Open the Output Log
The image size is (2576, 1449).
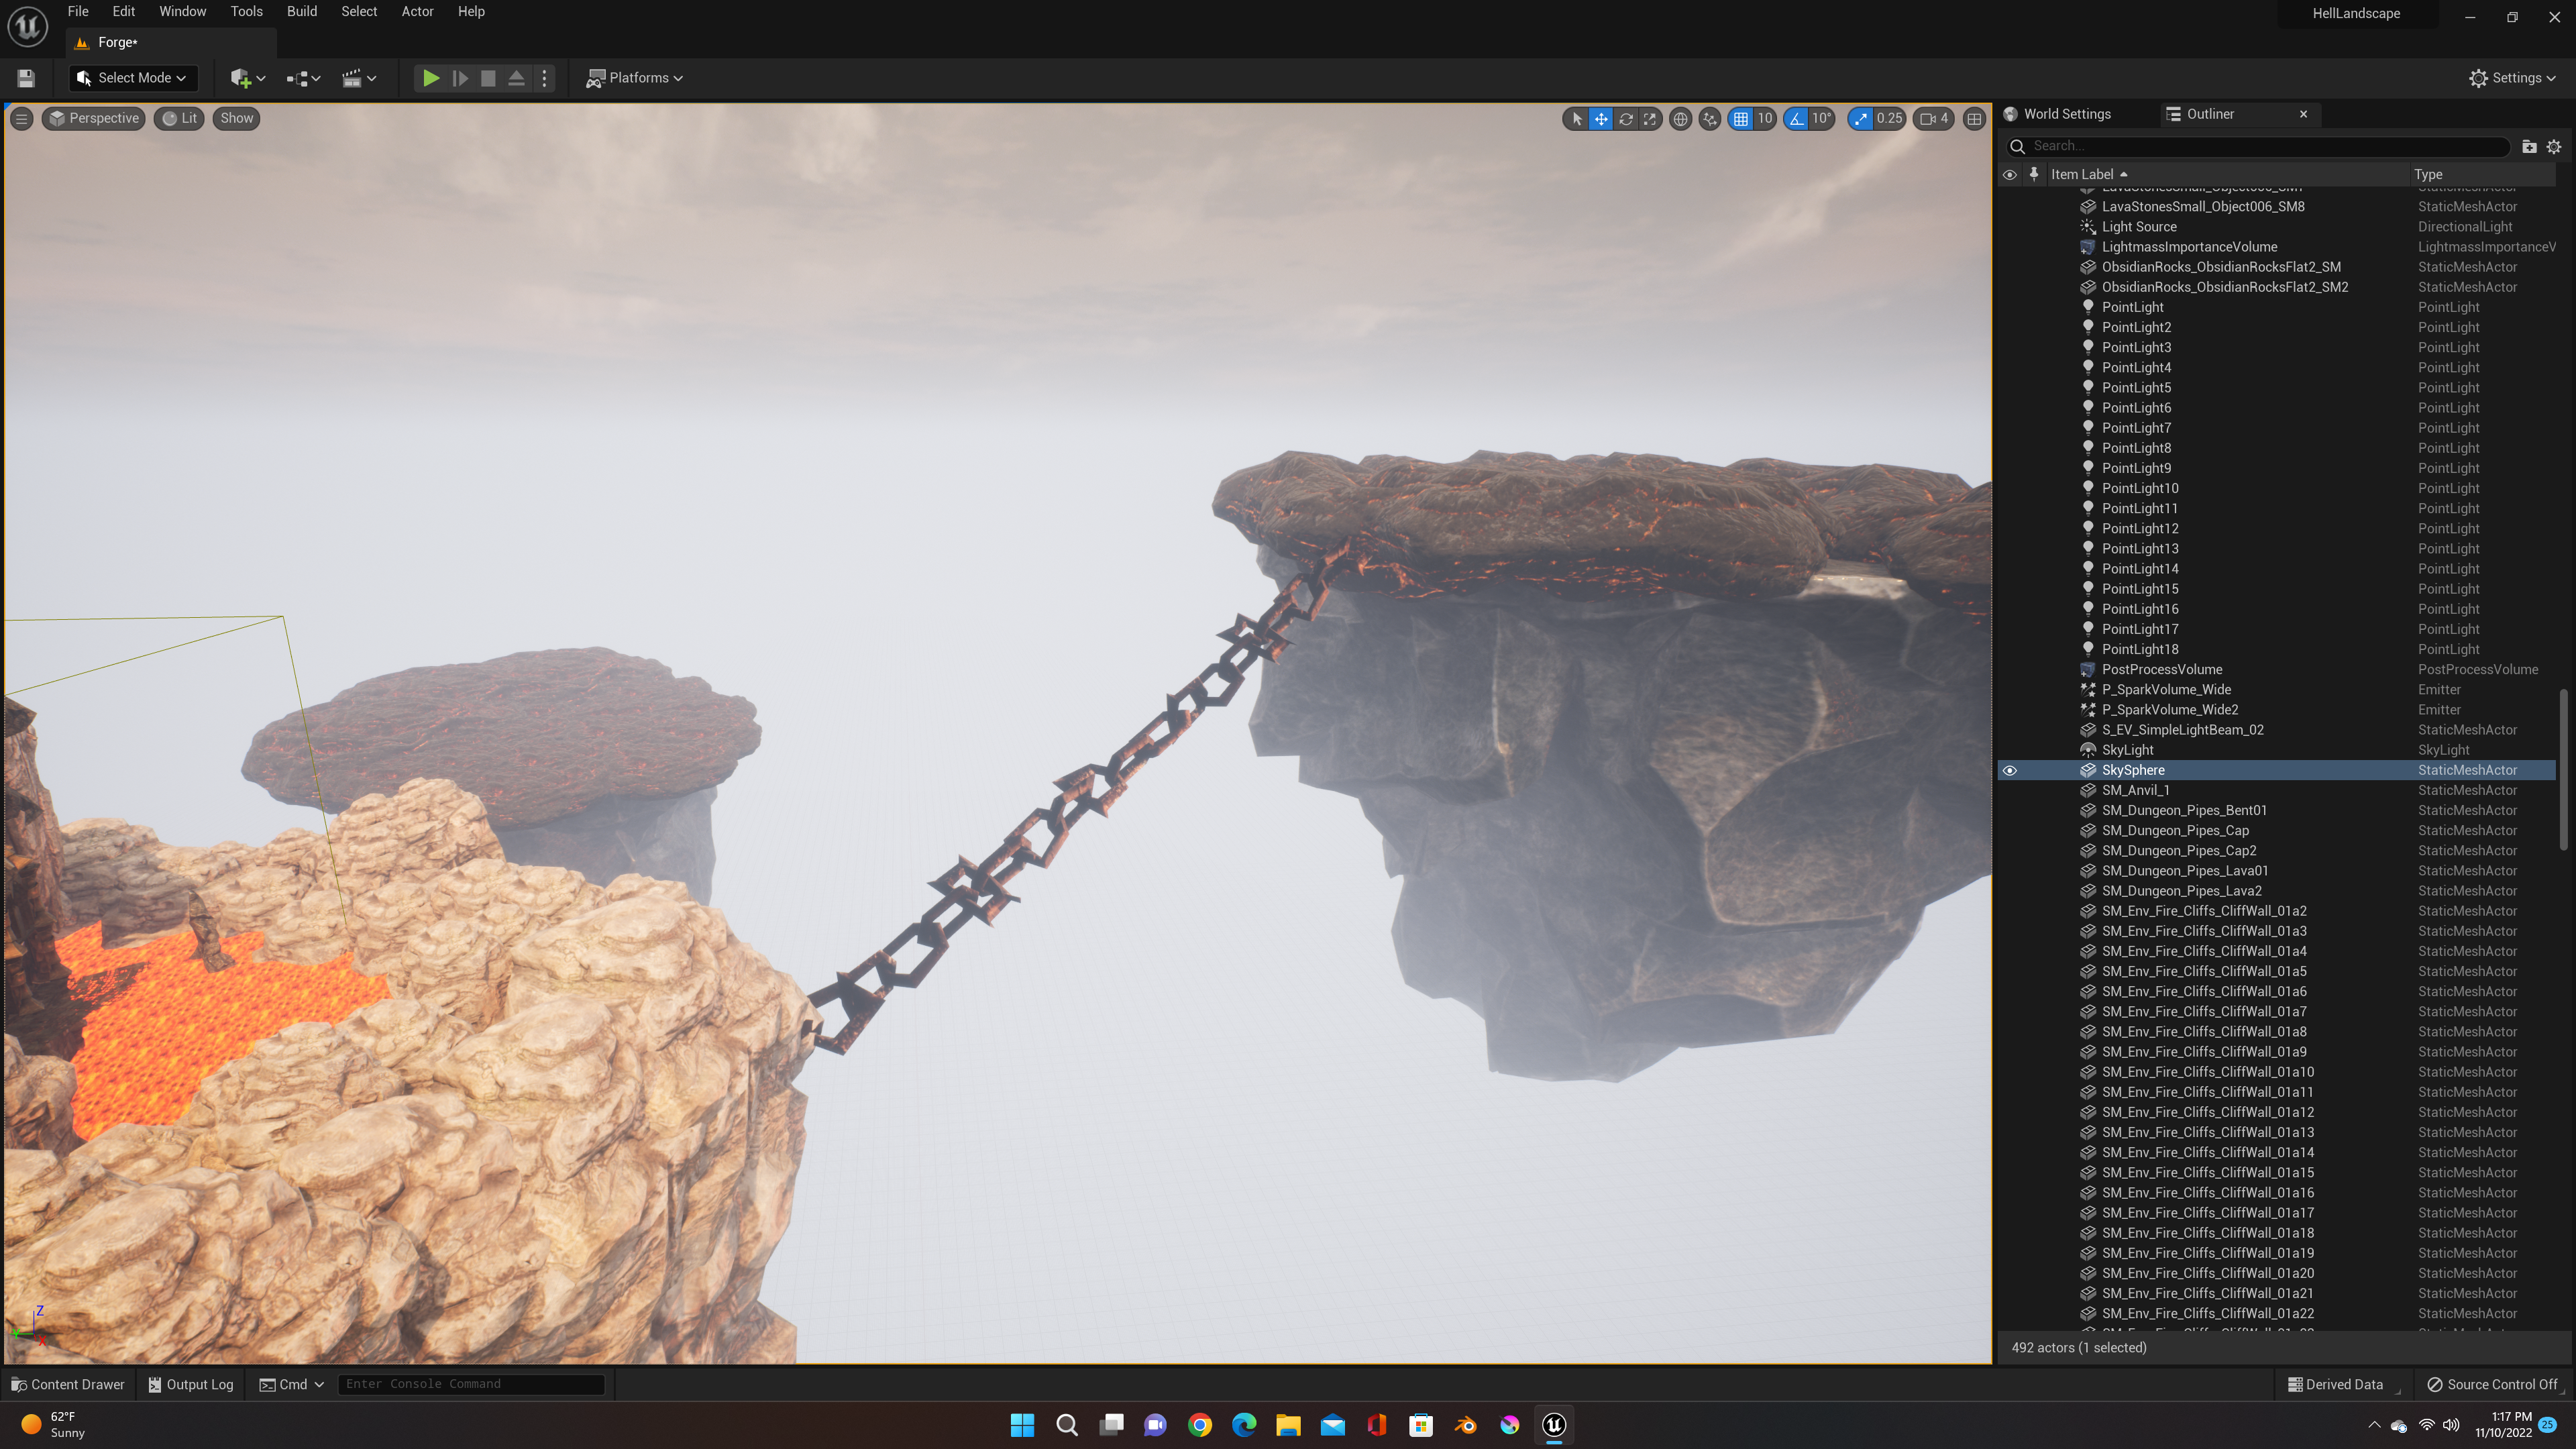point(191,1384)
